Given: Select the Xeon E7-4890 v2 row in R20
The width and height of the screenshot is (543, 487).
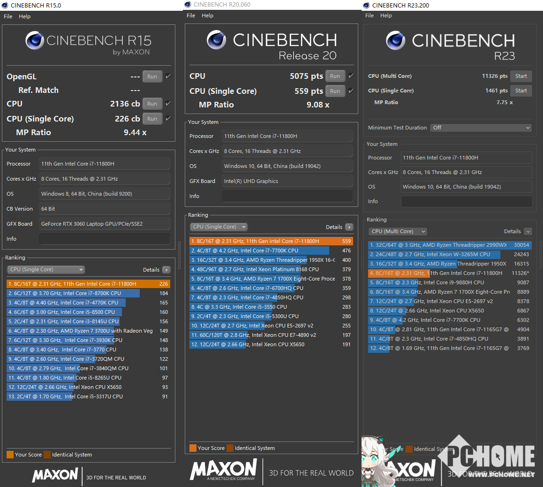Looking at the screenshot, I should tap(271, 335).
